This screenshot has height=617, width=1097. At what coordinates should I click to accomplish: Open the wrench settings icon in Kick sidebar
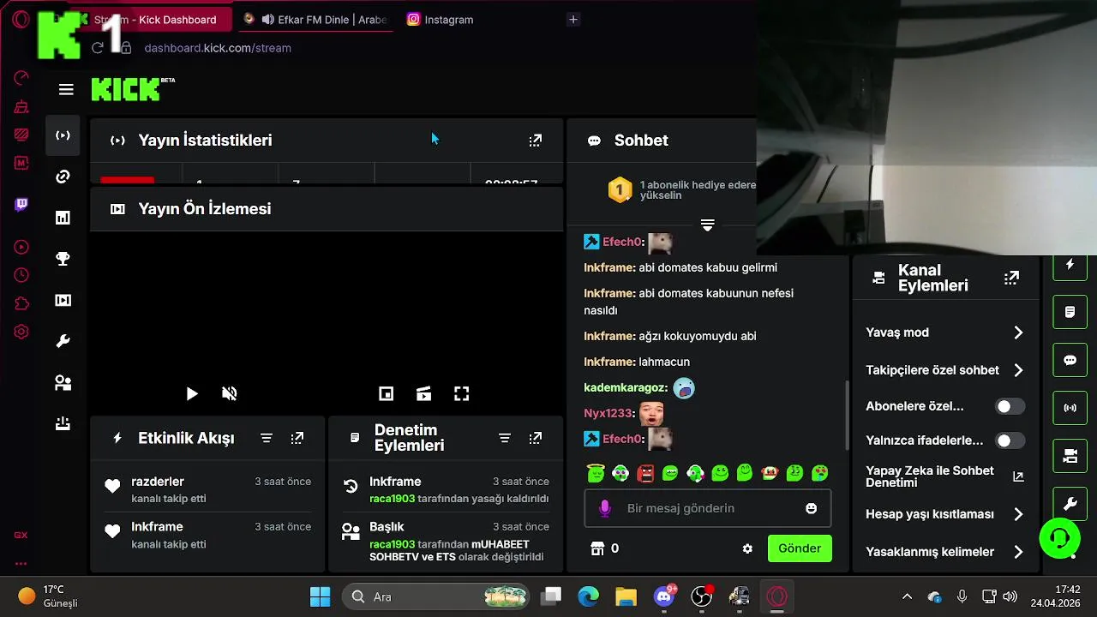tap(63, 341)
